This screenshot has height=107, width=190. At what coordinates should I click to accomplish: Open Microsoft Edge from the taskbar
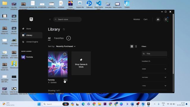tap(83, 104)
